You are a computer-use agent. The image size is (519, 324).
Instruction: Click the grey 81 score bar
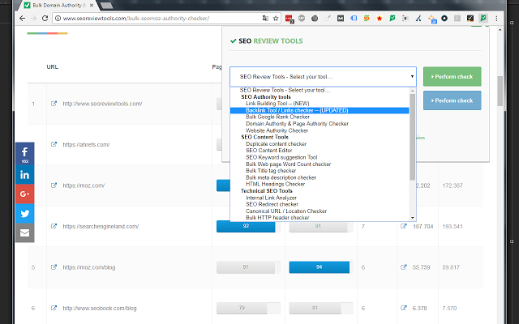click(315, 308)
